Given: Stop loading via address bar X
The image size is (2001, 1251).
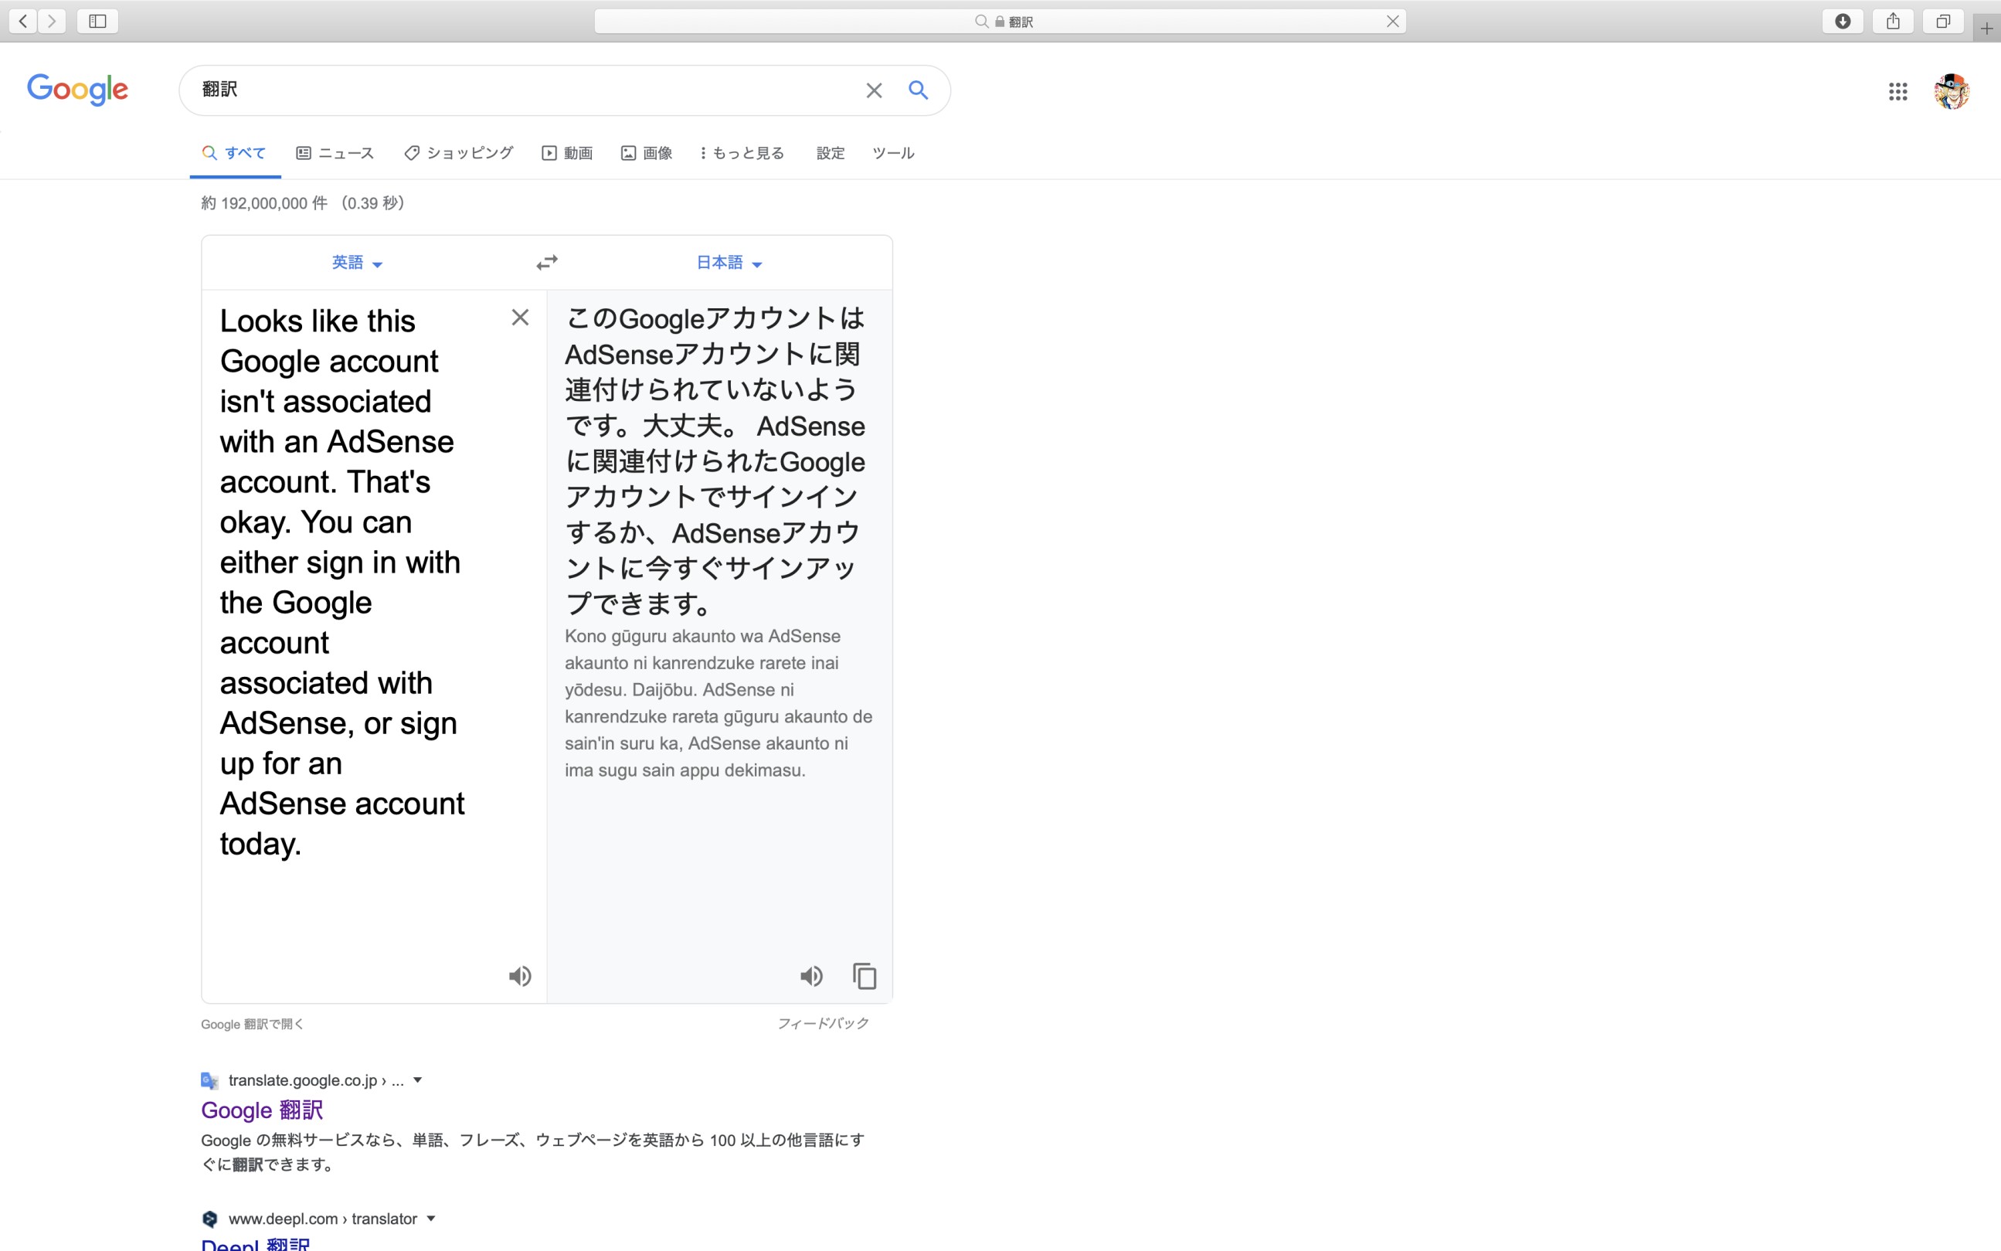Looking at the screenshot, I should (x=1393, y=22).
